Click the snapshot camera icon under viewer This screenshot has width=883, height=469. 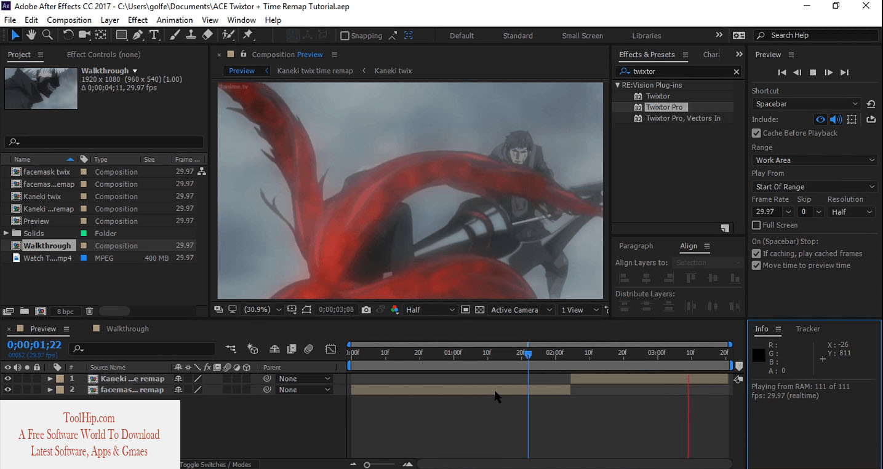coord(366,310)
